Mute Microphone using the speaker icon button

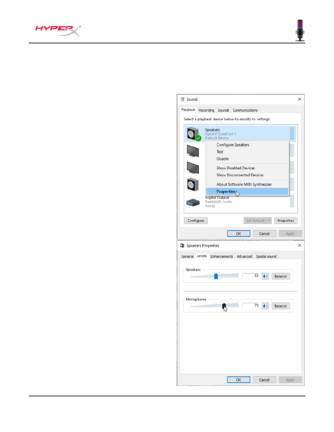pyautogui.click(x=265, y=306)
